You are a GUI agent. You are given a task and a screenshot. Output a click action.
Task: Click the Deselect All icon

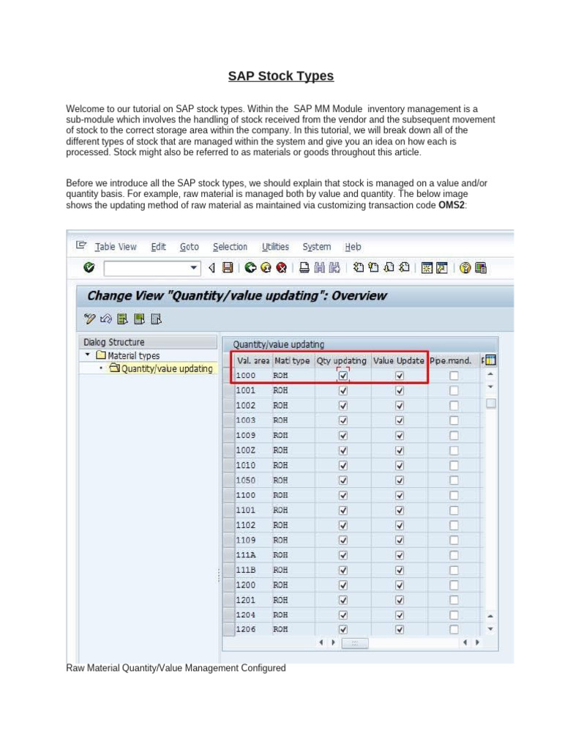click(x=156, y=319)
